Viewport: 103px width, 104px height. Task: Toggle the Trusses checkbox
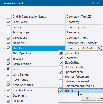pyautogui.click(x=8, y=59)
